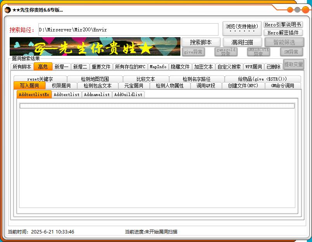Select the WPE漏洞 tab

[253, 67]
